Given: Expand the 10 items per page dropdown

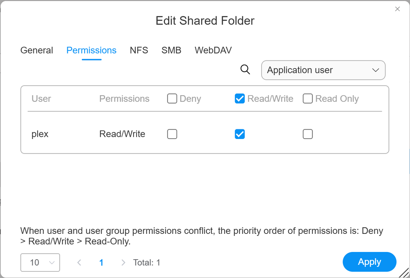Looking at the screenshot, I should 40,262.
